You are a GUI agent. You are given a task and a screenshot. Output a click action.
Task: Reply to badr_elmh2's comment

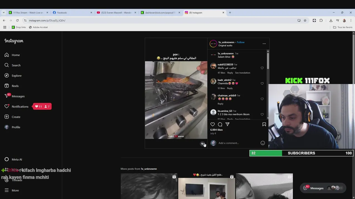tap(230, 88)
